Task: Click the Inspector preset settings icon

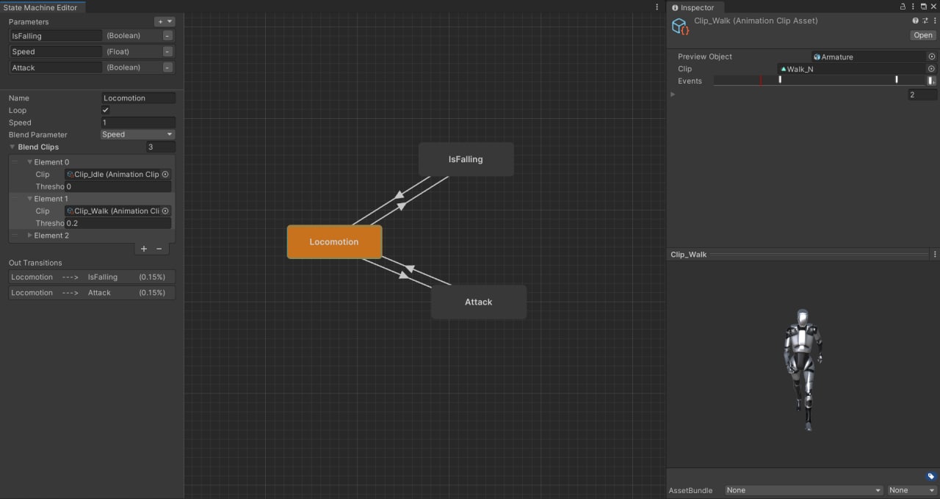Action: pyautogui.click(x=925, y=21)
